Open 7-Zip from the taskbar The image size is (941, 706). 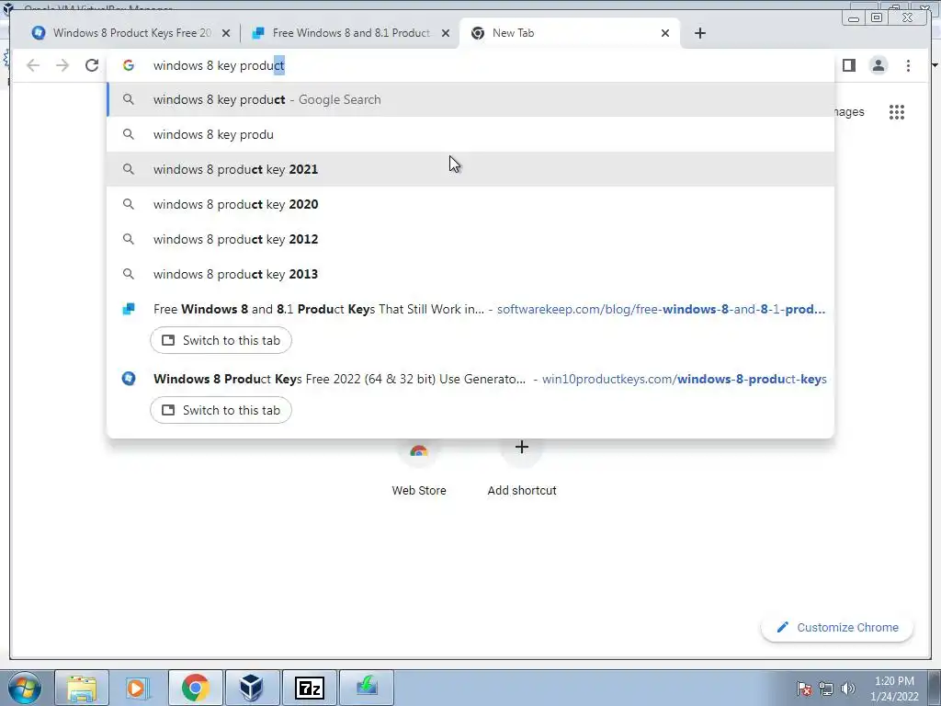point(310,688)
